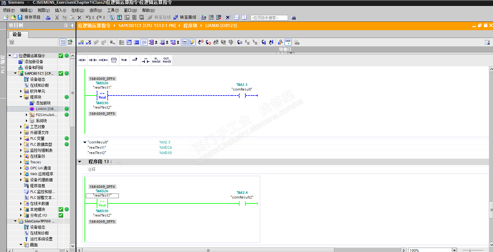Click the project search input field

(269, 18)
